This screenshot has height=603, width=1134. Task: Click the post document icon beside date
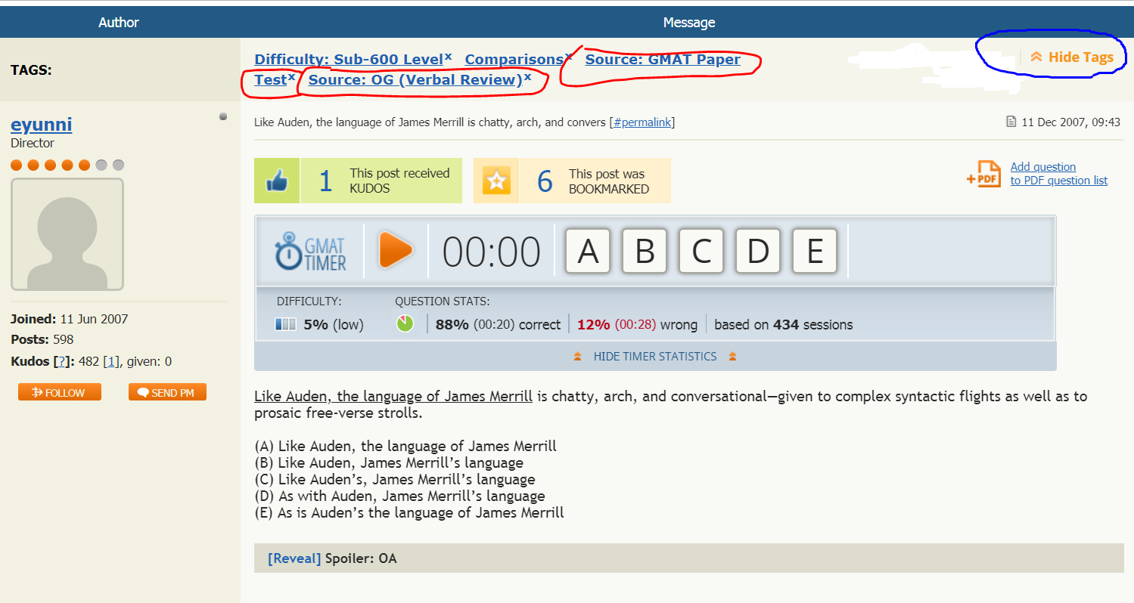click(1011, 122)
